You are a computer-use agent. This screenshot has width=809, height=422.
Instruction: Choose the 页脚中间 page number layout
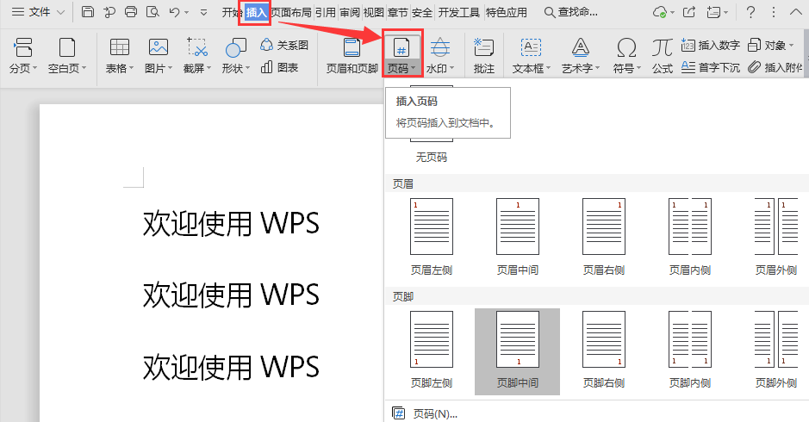[x=518, y=351]
